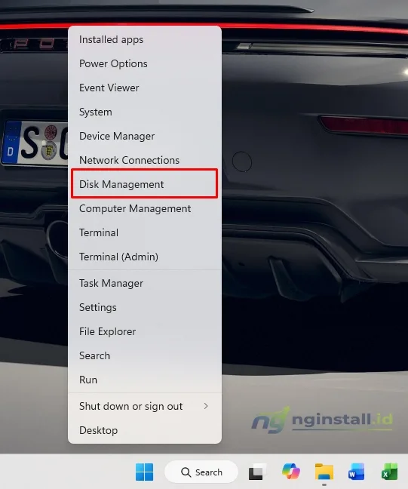Open Microsoft Excel from taskbar
This screenshot has height=489, width=408.
point(389,472)
